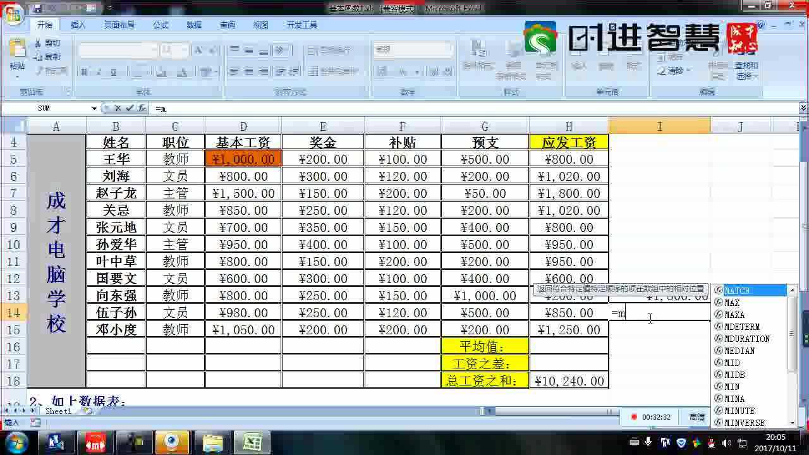
Task: Click the Paste (粘贴) clipboard icon
Action: coord(17,52)
